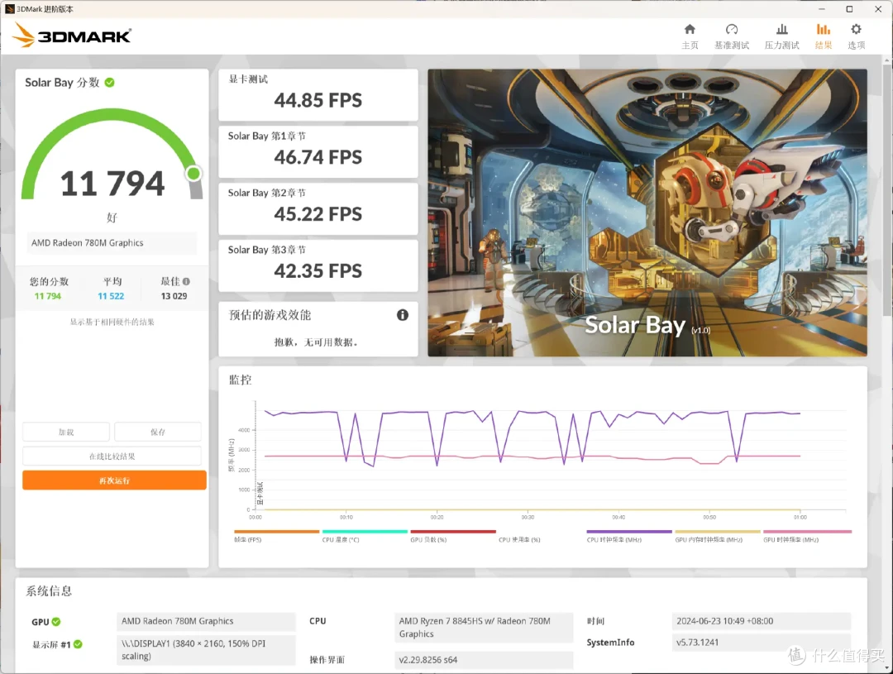Click the 42.35 FPS chapter 3 result

click(x=318, y=271)
